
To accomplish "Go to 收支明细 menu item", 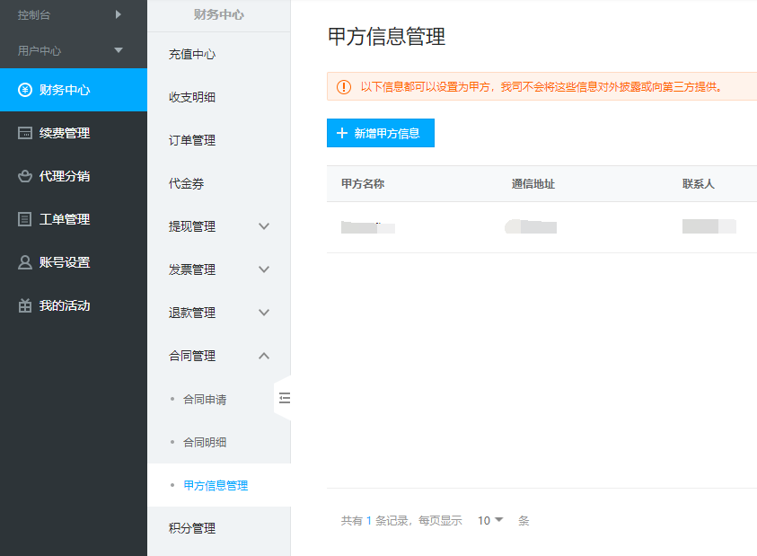I will 192,97.
